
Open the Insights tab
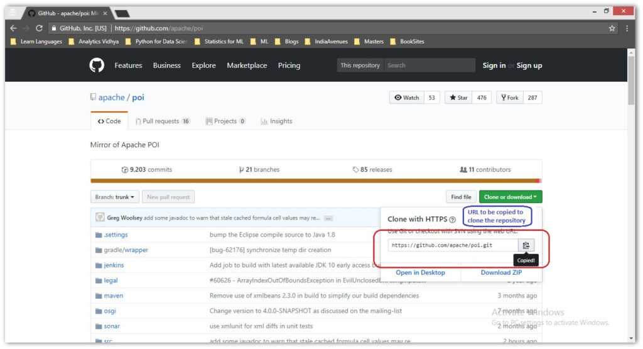click(x=276, y=121)
